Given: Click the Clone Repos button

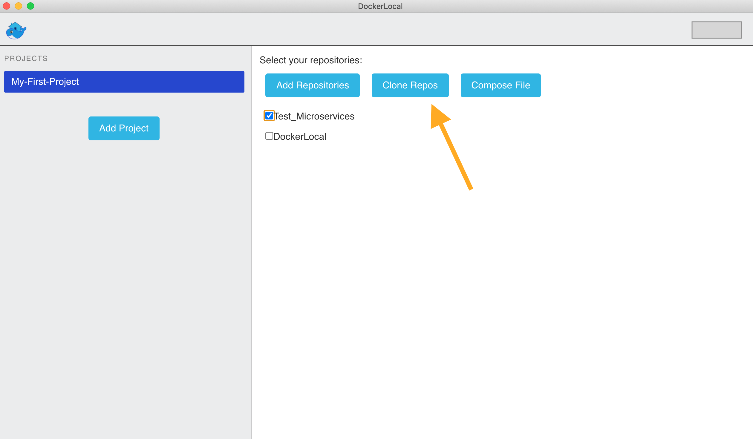Looking at the screenshot, I should (410, 85).
